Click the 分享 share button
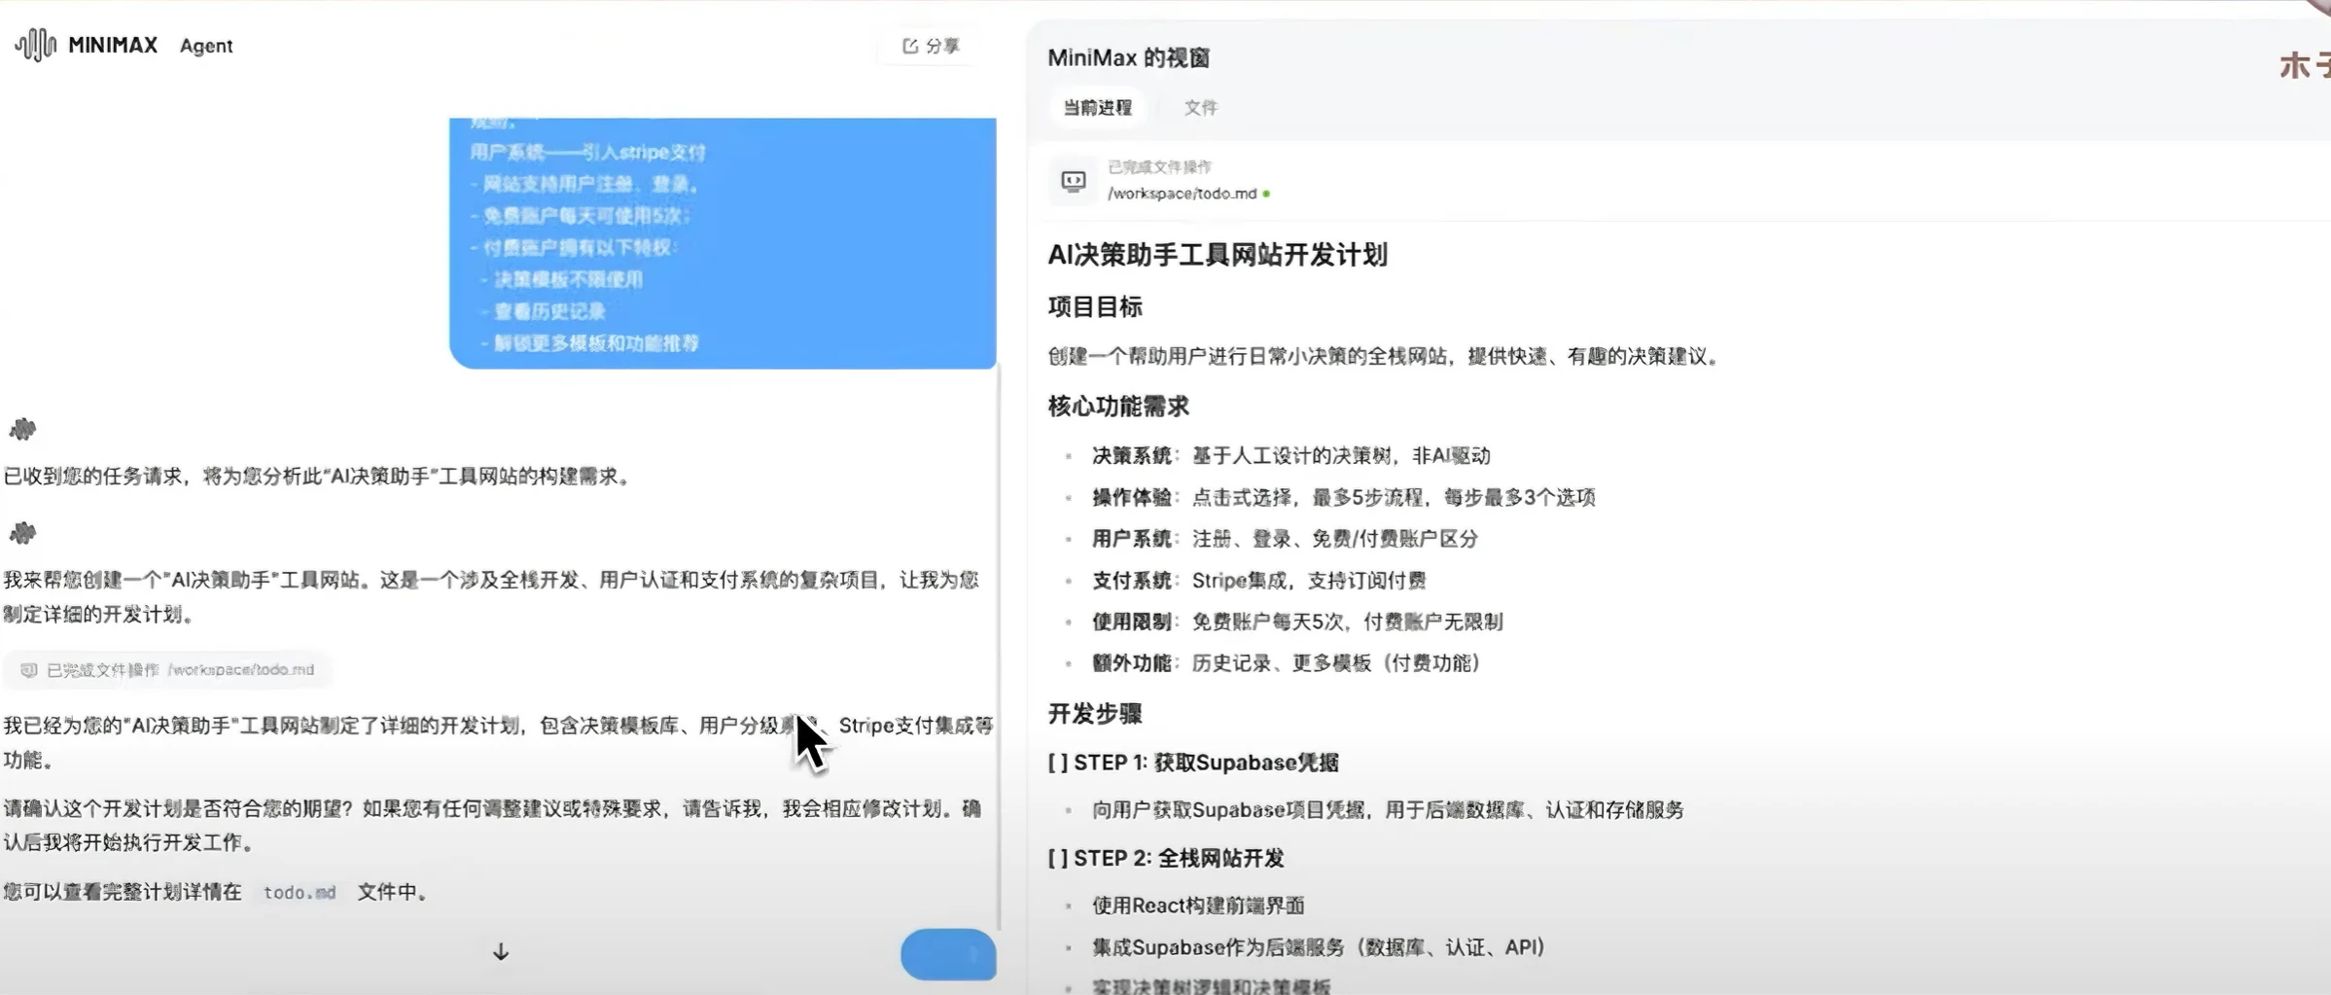The image size is (2331, 995). point(931,46)
